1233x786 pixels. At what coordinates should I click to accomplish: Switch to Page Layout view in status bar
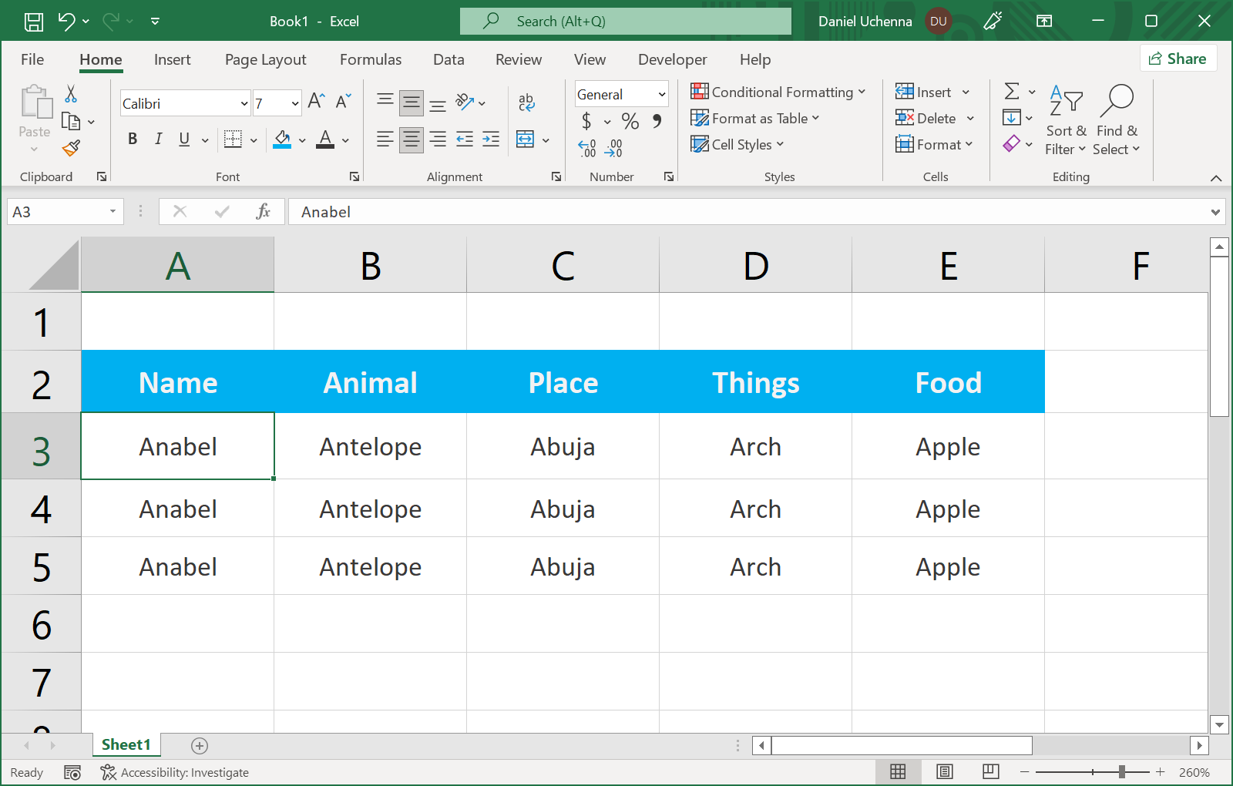click(x=945, y=772)
